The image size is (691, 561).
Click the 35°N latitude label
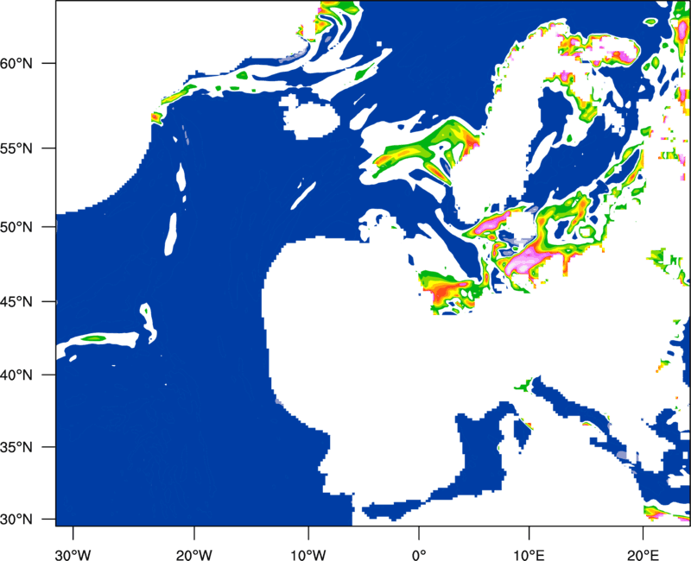(16, 447)
